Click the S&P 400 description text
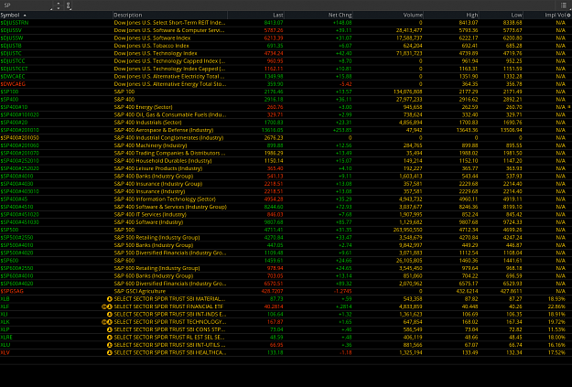This screenshot has height=387, width=572. [x=124, y=99]
